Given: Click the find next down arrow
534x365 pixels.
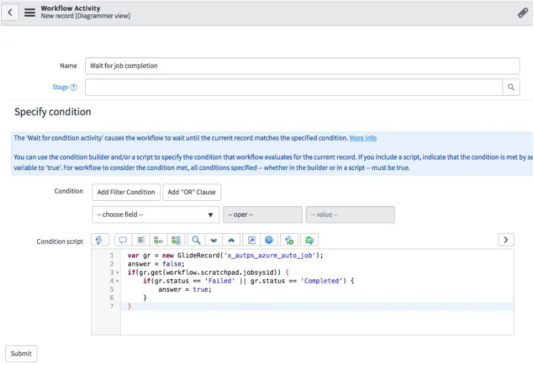Looking at the screenshot, I should coord(213,240).
